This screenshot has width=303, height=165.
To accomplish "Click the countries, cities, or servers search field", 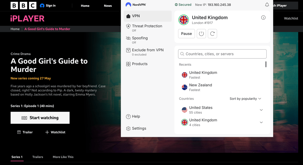I will click(222, 54).
